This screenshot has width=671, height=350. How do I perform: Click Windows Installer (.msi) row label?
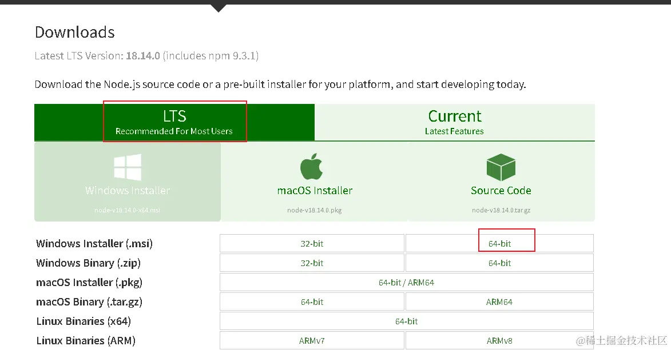pos(94,244)
